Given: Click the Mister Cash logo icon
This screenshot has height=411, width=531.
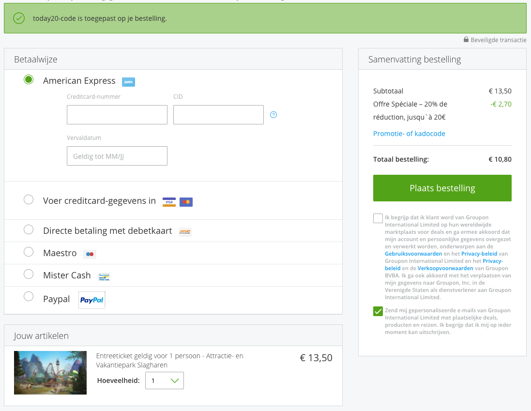Looking at the screenshot, I should [x=104, y=276].
